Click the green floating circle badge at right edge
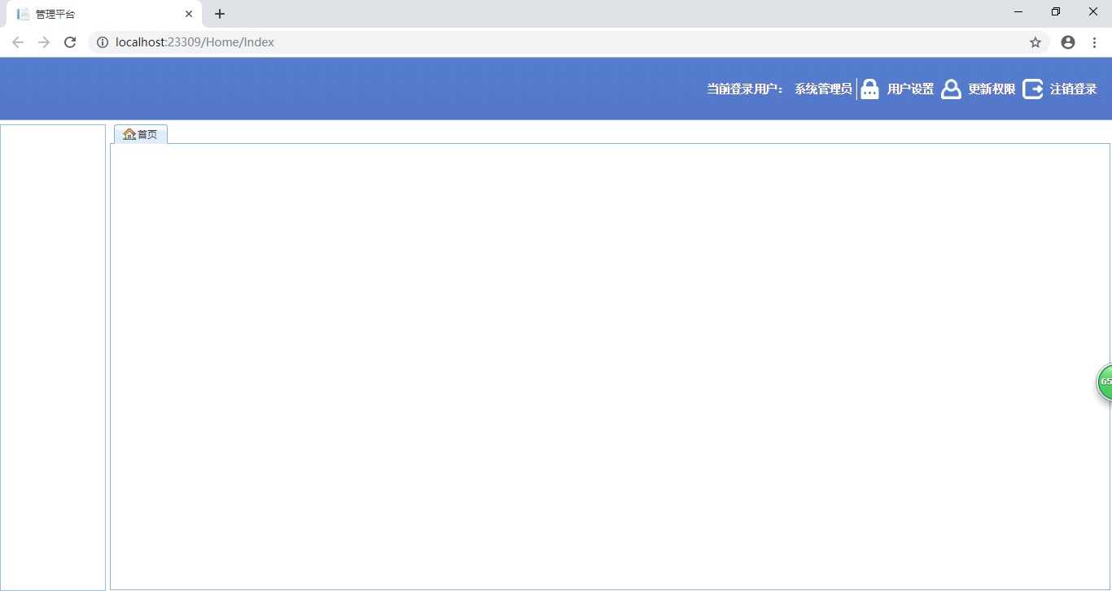1112x591 pixels. coord(1105,381)
